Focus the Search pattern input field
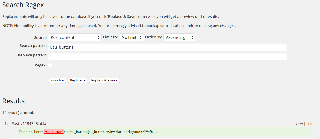This screenshot has height=139, width=320. click(x=167, y=47)
